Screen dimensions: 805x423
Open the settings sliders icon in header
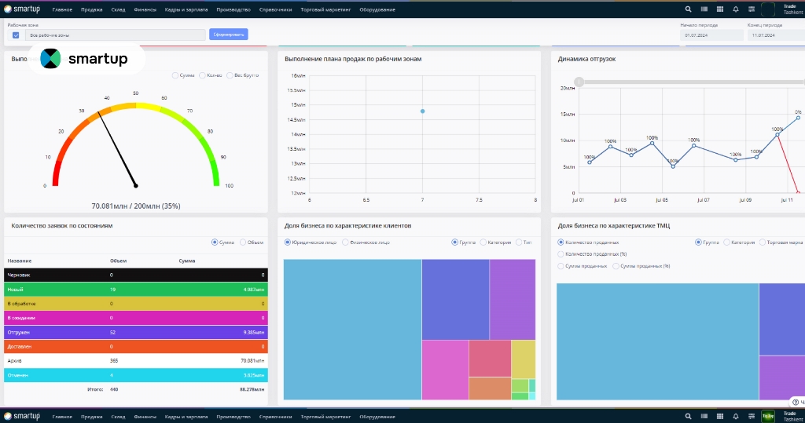pyautogui.click(x=752, y=9)
